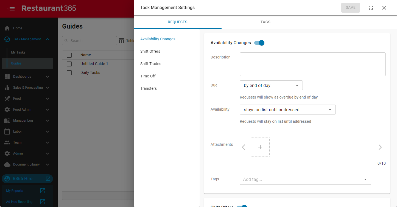Click the Restaurant365 logo
This screenshot has width=397, height=207.
pos(49,9)
